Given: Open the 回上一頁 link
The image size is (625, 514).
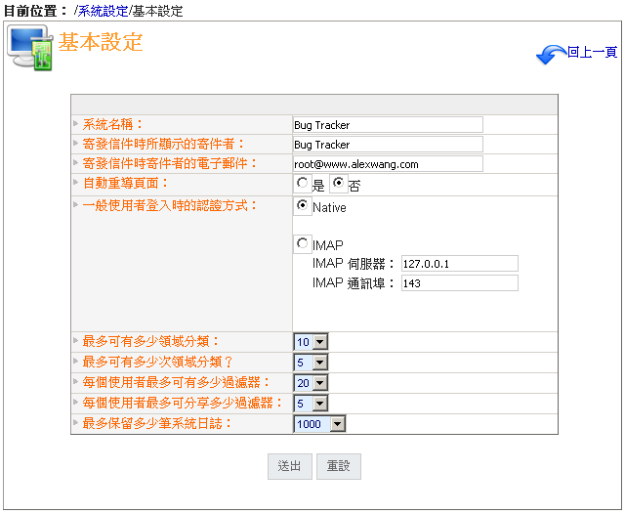Looking at the screenshot, I should (x=592, y=53).
